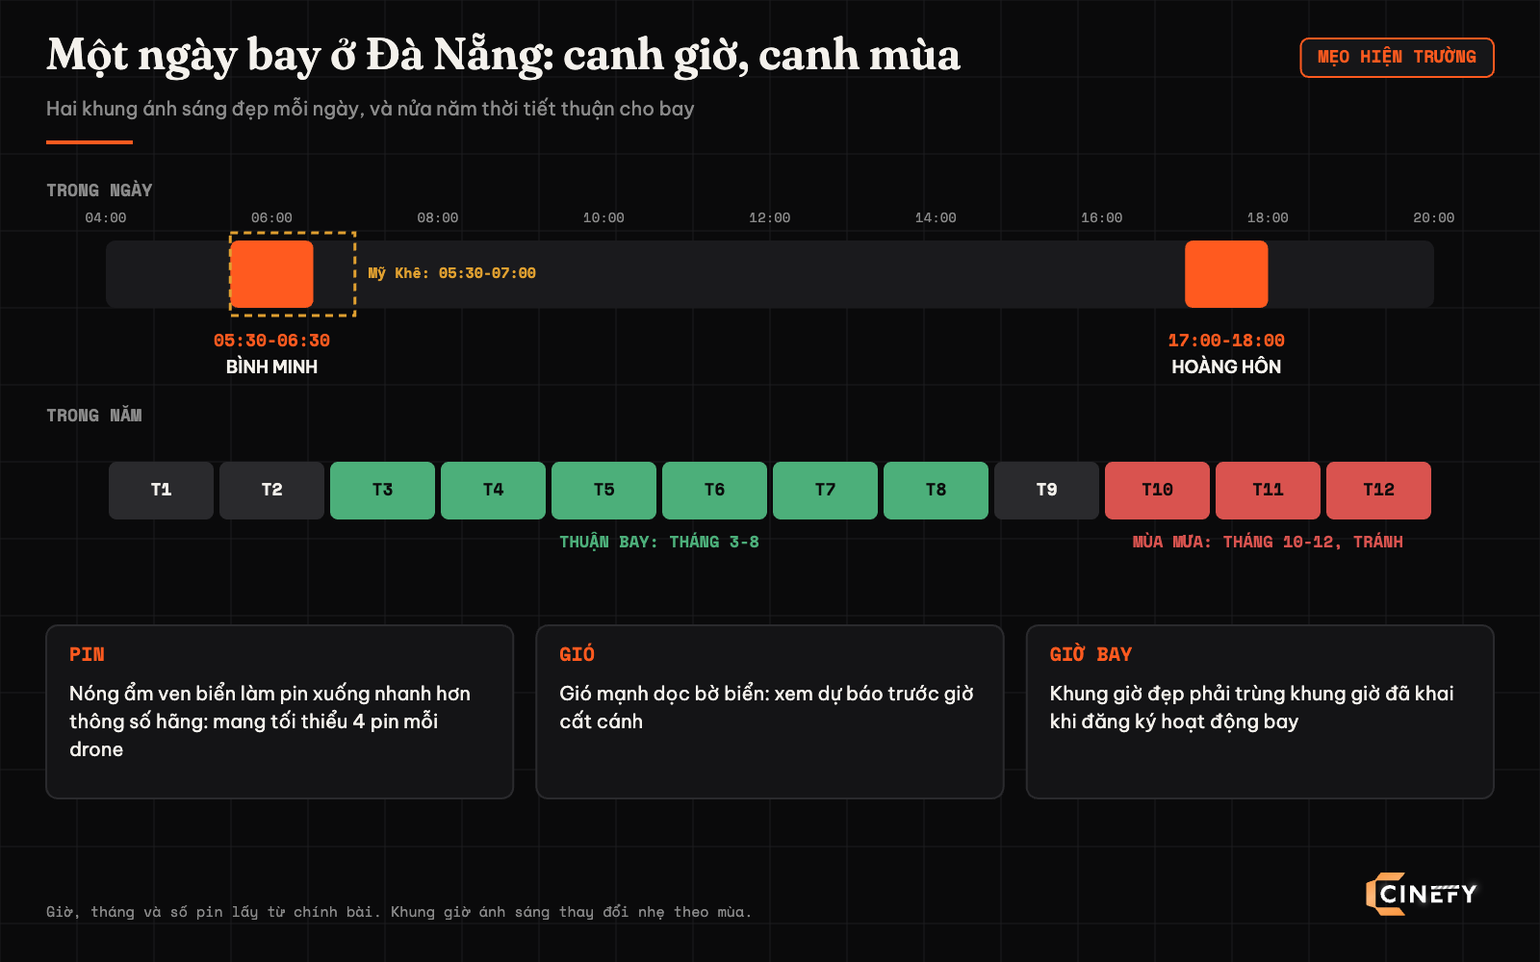Image resolution: width=1540 pixels, height=962 pixels.
Task: Select the green T3 month tile
Action: [x=382, y=491]
